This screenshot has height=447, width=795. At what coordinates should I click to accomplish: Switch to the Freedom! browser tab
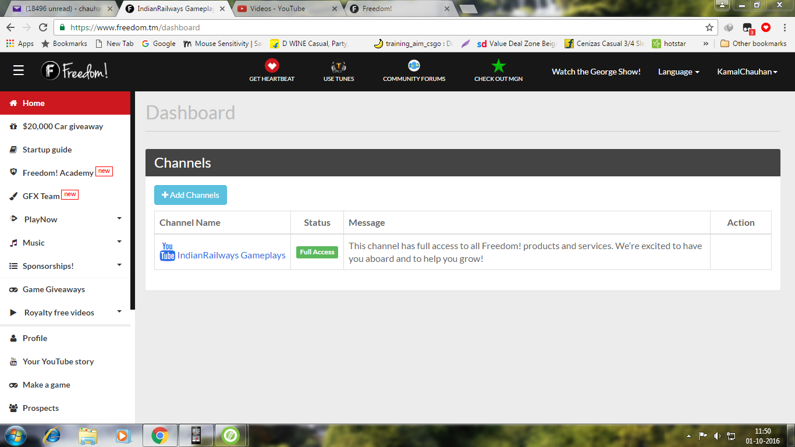[x=399, y=9]
